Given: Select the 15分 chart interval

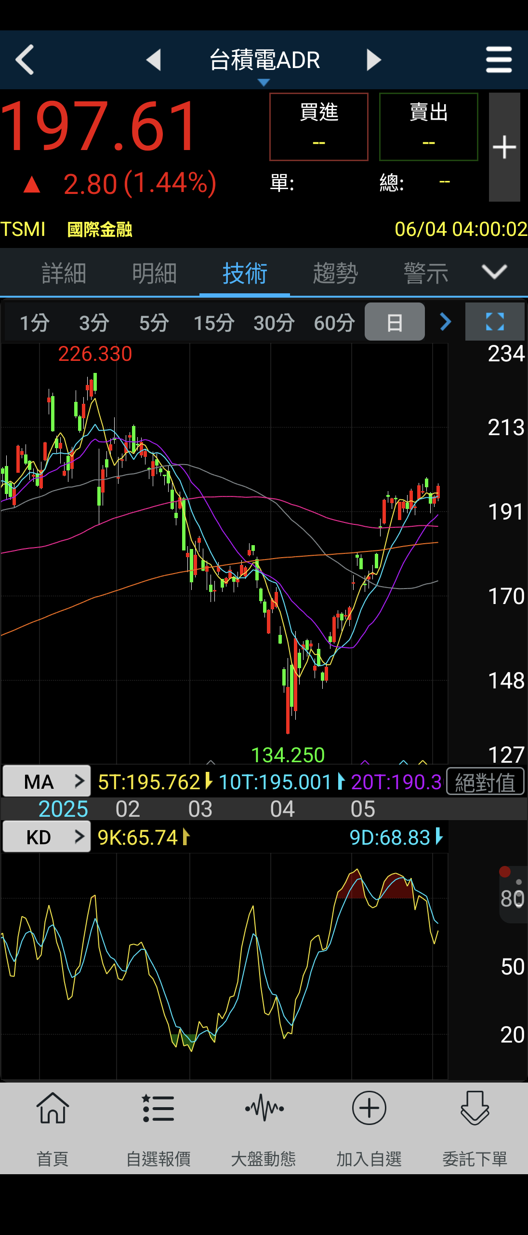Looking at the screenshot, I should pyautogui.click(x=214, y=322).
